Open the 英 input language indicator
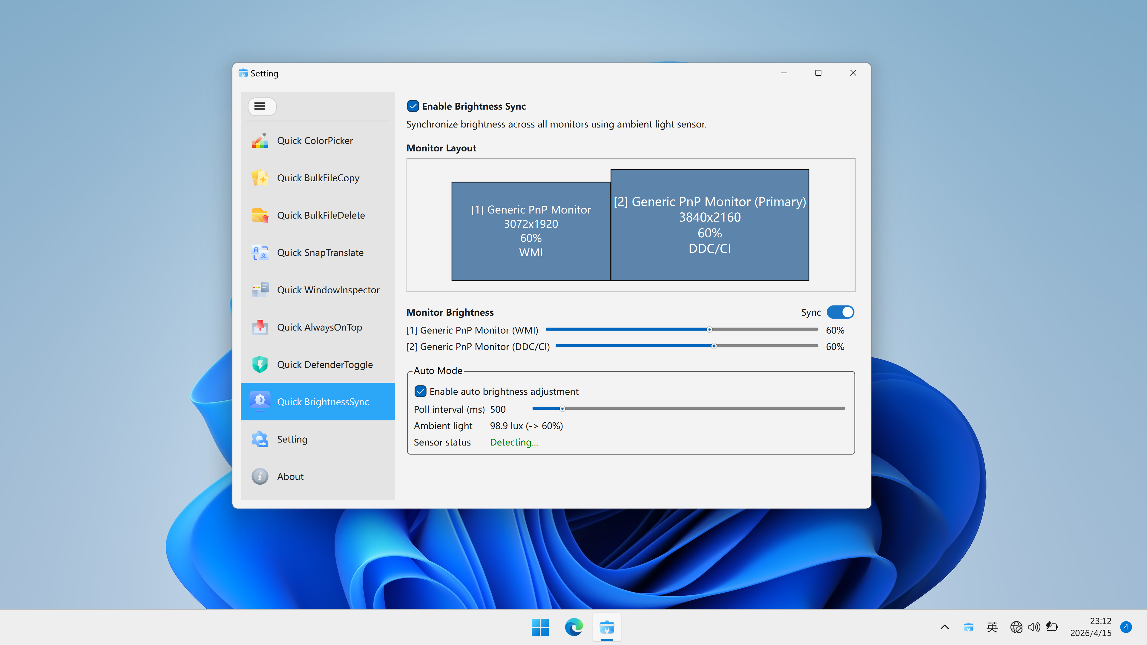 pos(992,627)
